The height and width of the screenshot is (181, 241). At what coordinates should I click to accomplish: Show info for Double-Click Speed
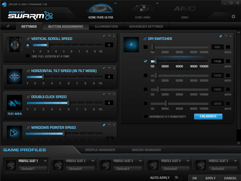[114, 94]
